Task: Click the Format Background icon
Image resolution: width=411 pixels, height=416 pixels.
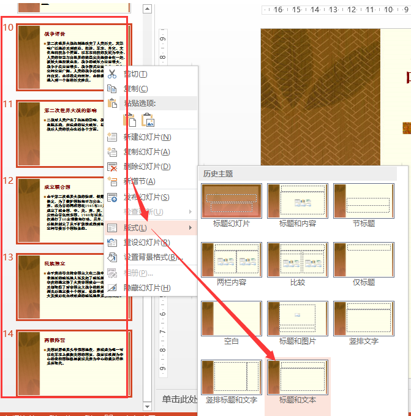Action: point(112,257)
